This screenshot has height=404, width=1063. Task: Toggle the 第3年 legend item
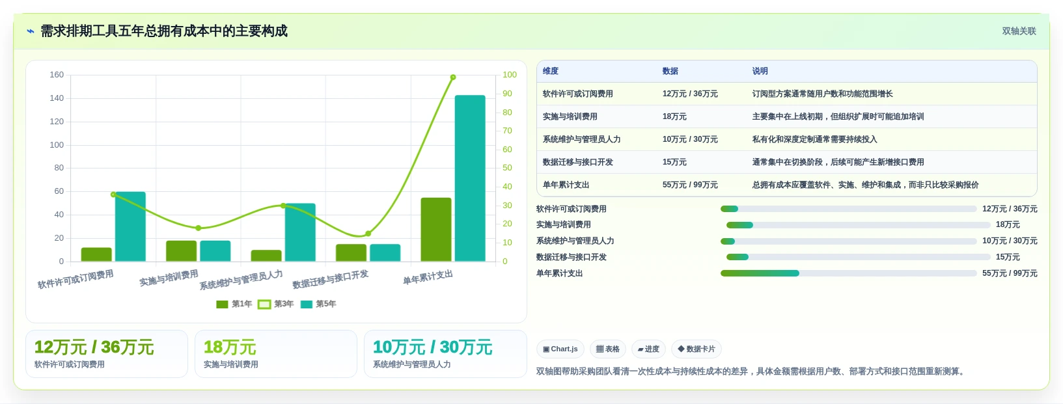tap(276, 304)
